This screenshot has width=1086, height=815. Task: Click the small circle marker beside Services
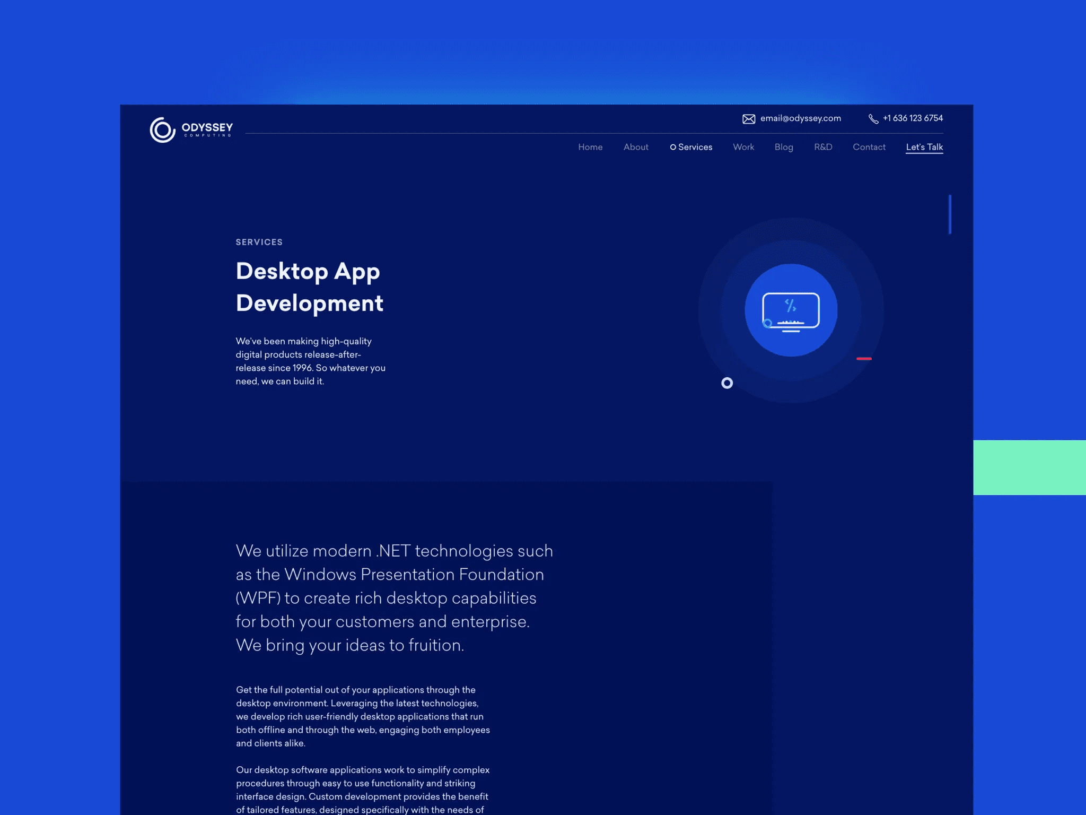pos(673,148)
